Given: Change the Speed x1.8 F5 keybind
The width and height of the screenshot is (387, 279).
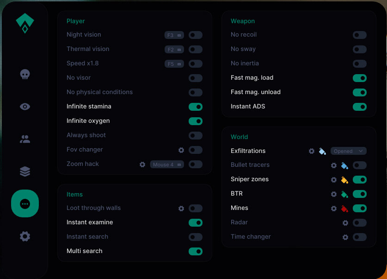Looking at the screenshot, I should click(174, 63).
